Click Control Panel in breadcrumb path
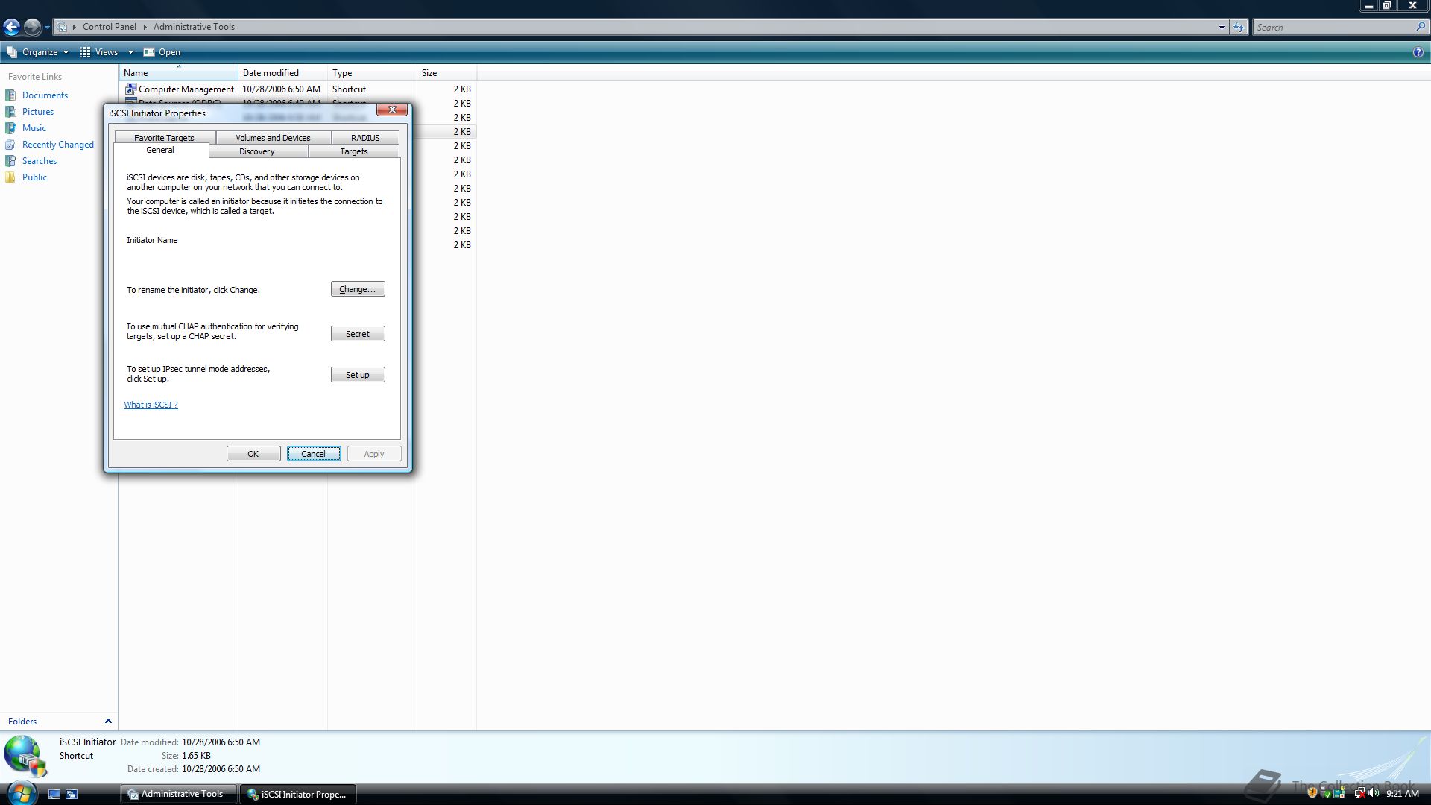 pyautogui.click(x=110, y=27)
